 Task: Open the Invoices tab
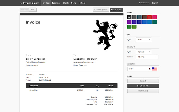tap(46, 3)
